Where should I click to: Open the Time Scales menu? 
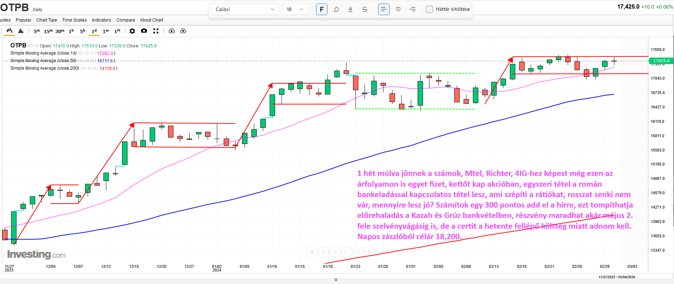pos(74,20)
